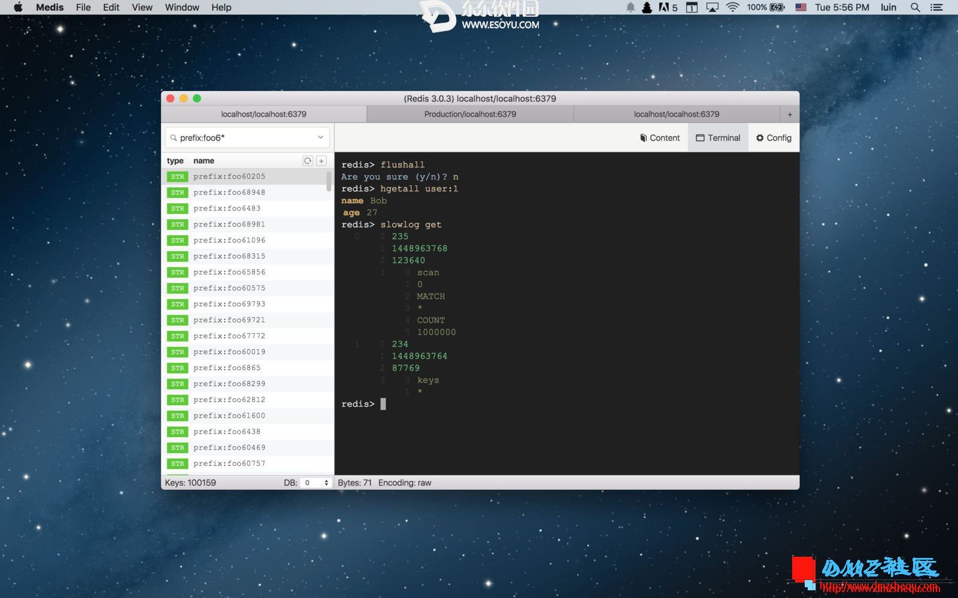
Task: Select the first localhost/localhost:6379 tab
Action: (x=263, y=114)
